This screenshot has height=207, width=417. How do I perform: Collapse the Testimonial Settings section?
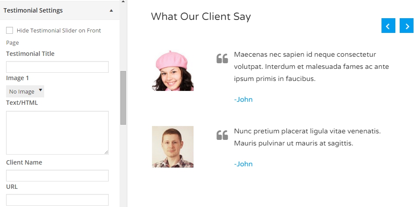[111, 10]
